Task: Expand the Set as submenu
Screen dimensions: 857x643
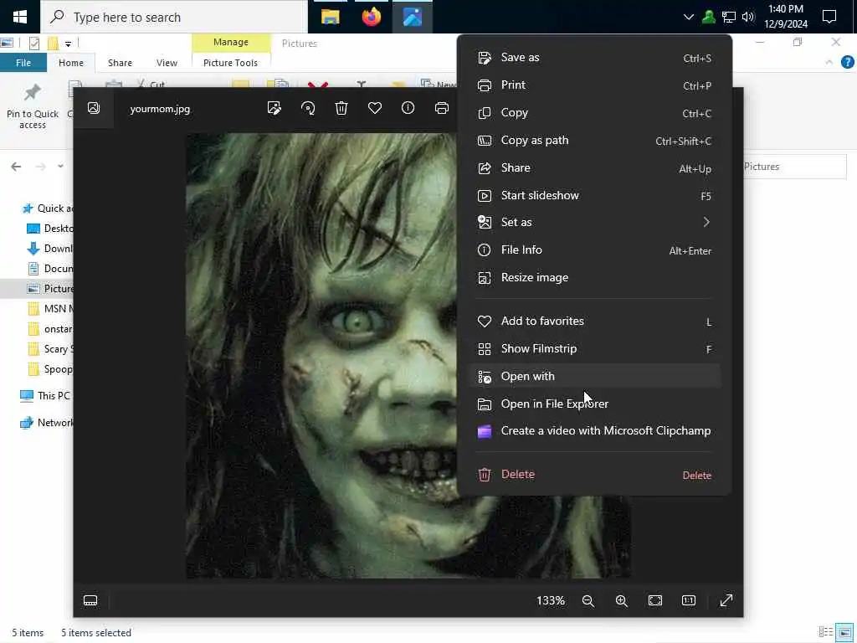Action: point(595,222)
